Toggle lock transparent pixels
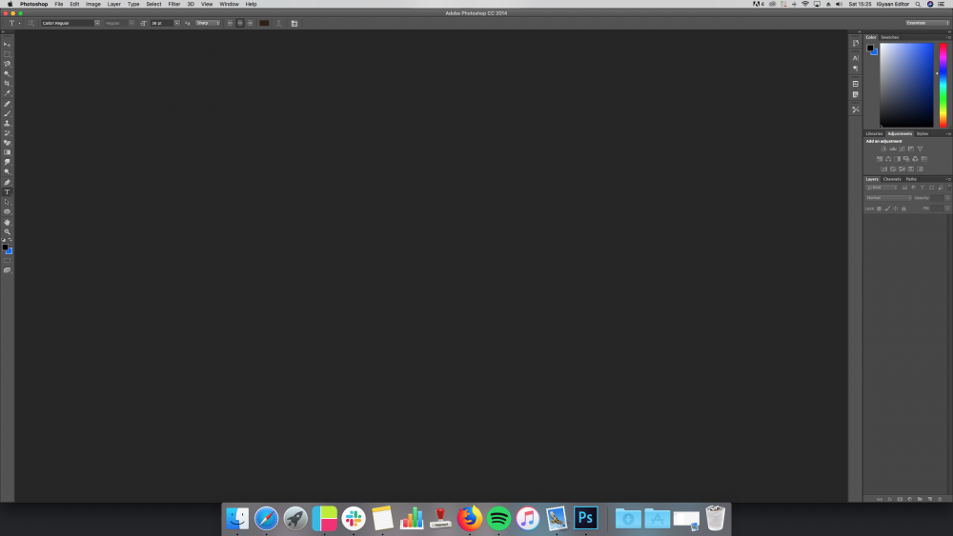This screenshot has width=953, height=536. [879, 208]
